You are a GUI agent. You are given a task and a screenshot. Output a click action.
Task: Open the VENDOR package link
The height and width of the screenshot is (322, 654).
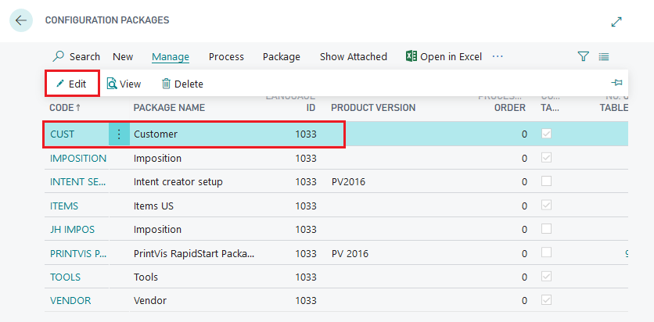[70, 301]
